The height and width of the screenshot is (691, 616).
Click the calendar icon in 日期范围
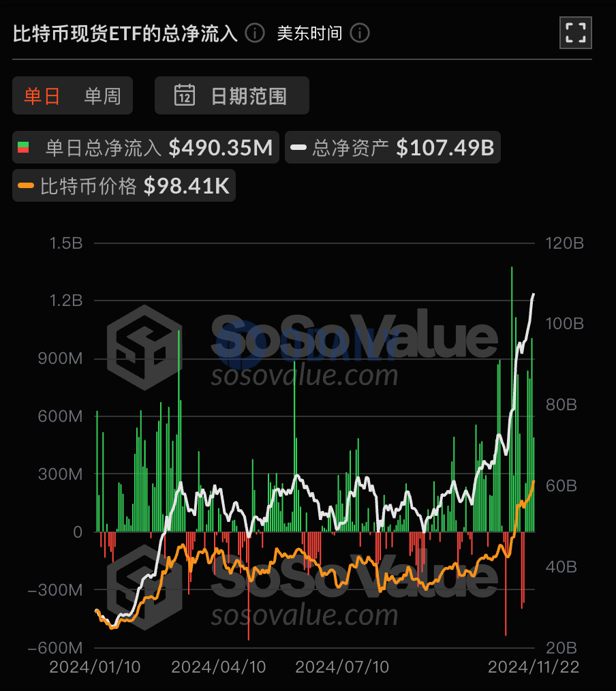(185, 95)
